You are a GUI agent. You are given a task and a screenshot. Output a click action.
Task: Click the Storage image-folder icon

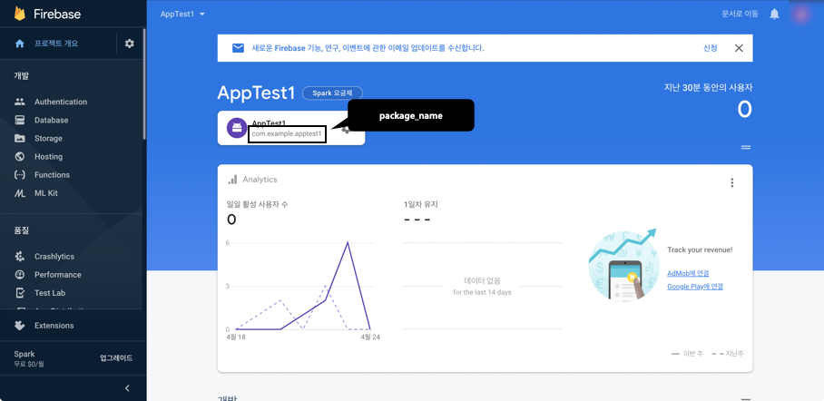(20, 139)
